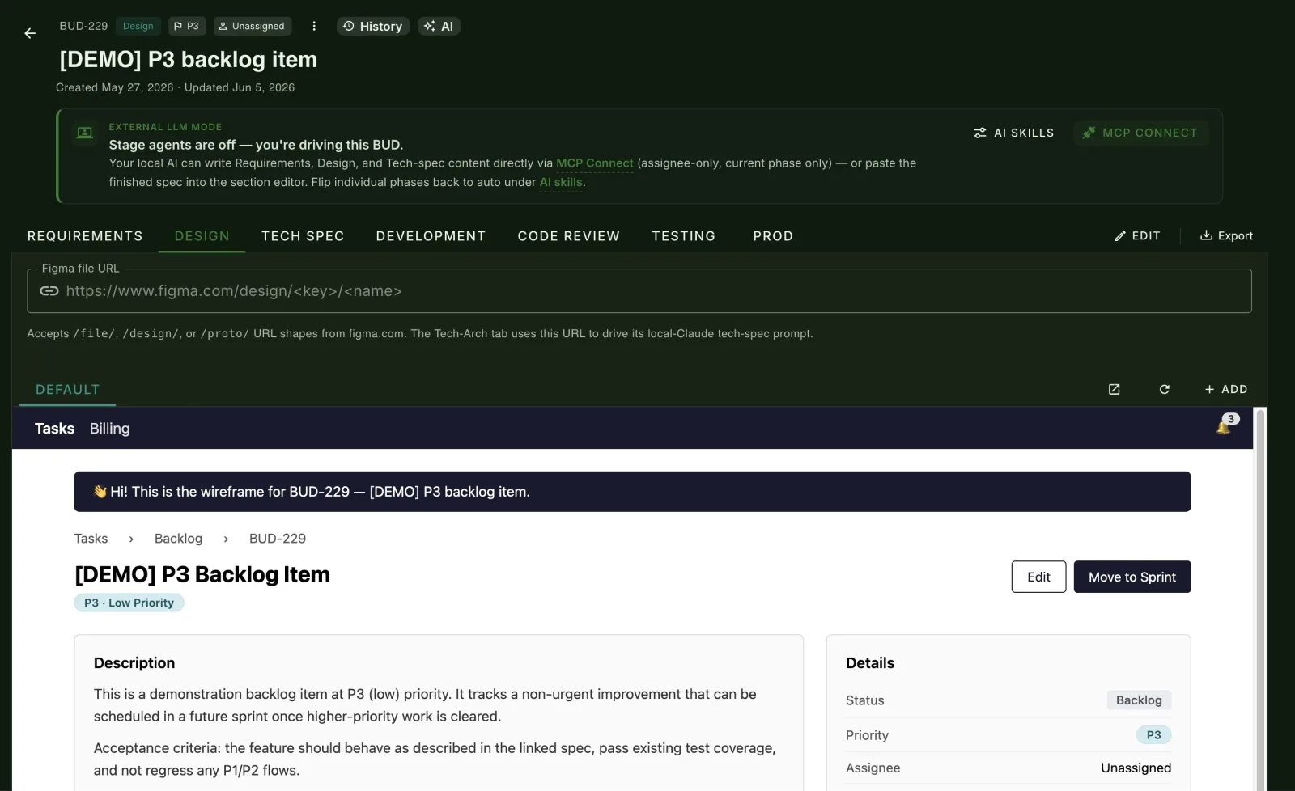Switch to the Tech Spec tab
1295x791 pixels.
pyautogui.click(x=303, y=236)
